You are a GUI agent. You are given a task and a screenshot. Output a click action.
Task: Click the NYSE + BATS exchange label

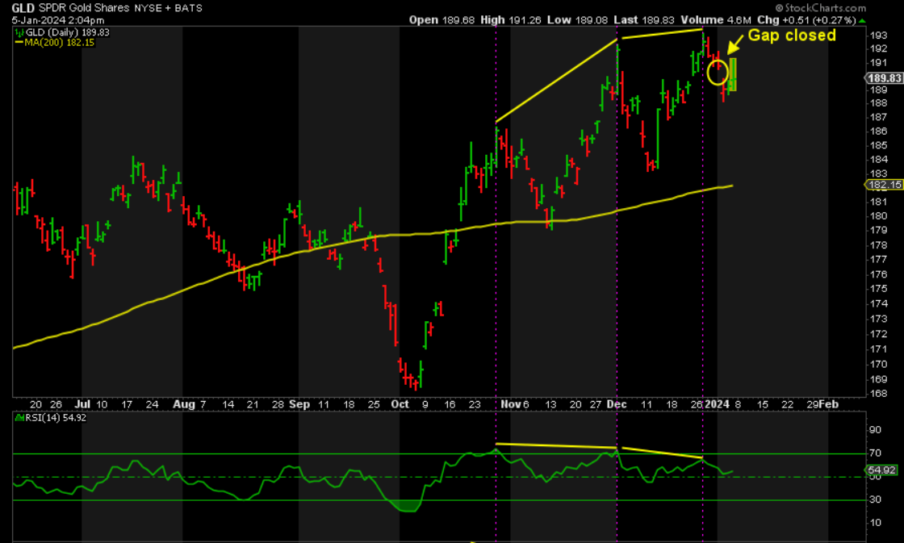tap(169, 8)
